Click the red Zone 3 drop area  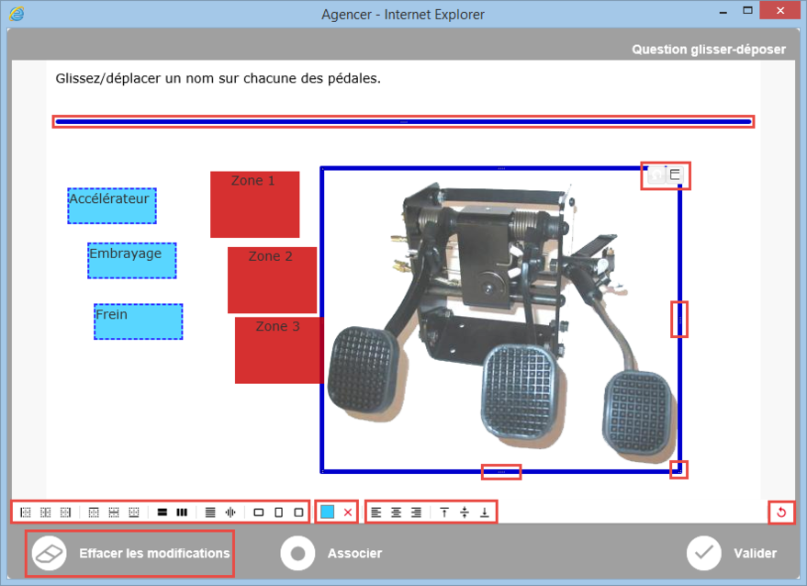[279, 350]
